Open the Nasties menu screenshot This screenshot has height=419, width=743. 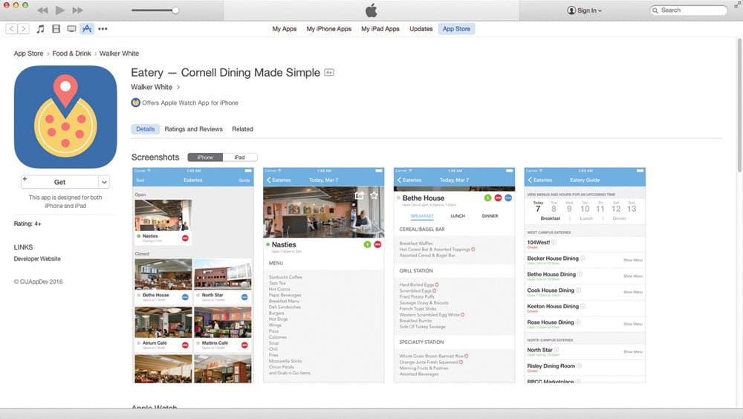324,276
